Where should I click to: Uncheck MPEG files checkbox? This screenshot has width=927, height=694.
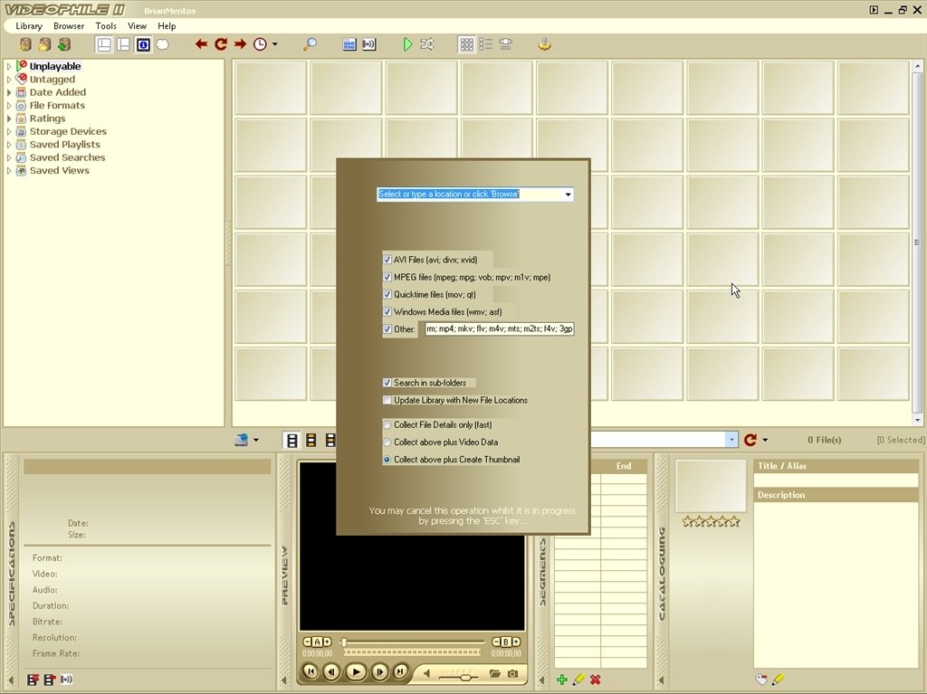(387, 277)
